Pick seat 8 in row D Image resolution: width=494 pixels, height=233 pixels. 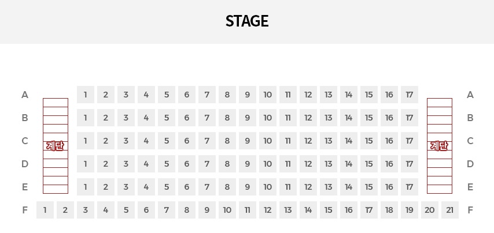[227, 164]
